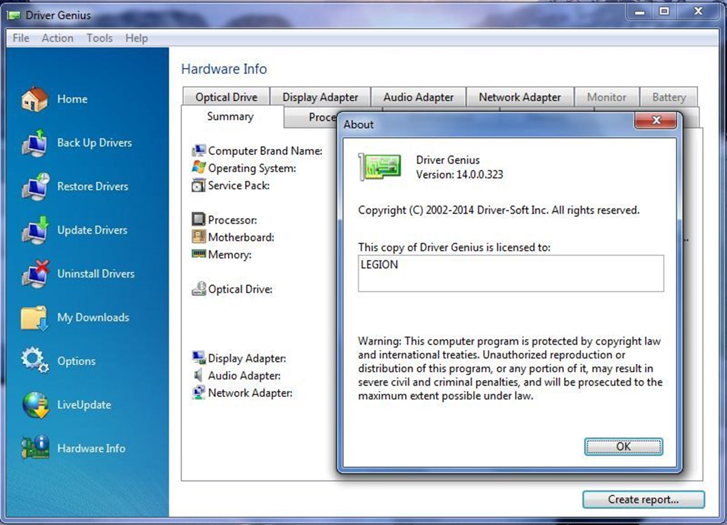The image size is (727, 525).
Task: Click the LiveUpdate globe icon
Action: coord(35,405)
